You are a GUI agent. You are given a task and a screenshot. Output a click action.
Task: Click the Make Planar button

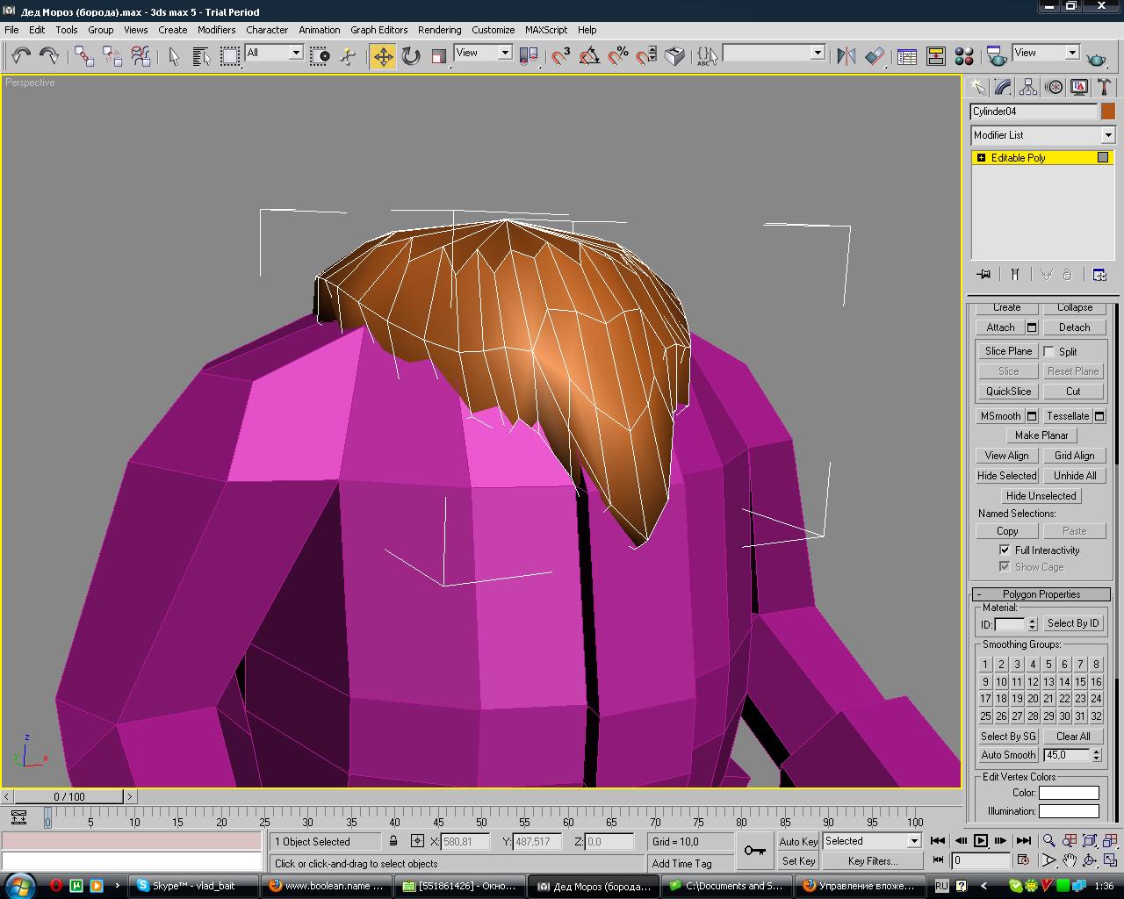1041,435
